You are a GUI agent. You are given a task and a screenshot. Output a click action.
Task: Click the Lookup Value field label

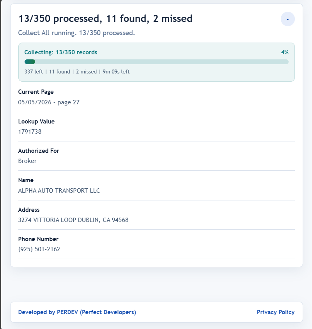(36, 122)
